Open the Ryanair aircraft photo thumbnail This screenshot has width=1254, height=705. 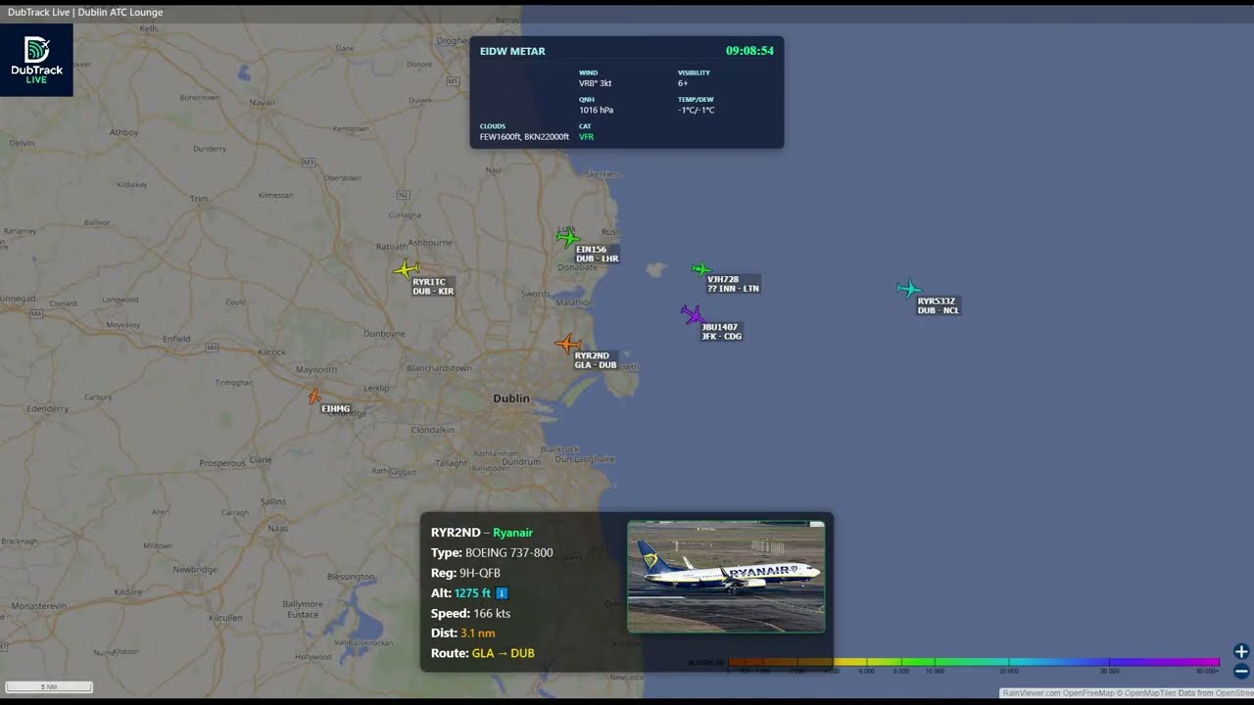pos(726,577)
